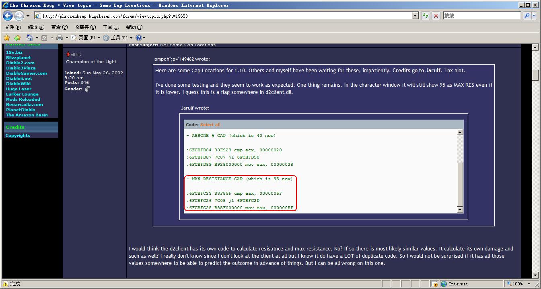Visit Neoarcadia.com from the sidebar
541x289 pixels.
pos(25,105)
